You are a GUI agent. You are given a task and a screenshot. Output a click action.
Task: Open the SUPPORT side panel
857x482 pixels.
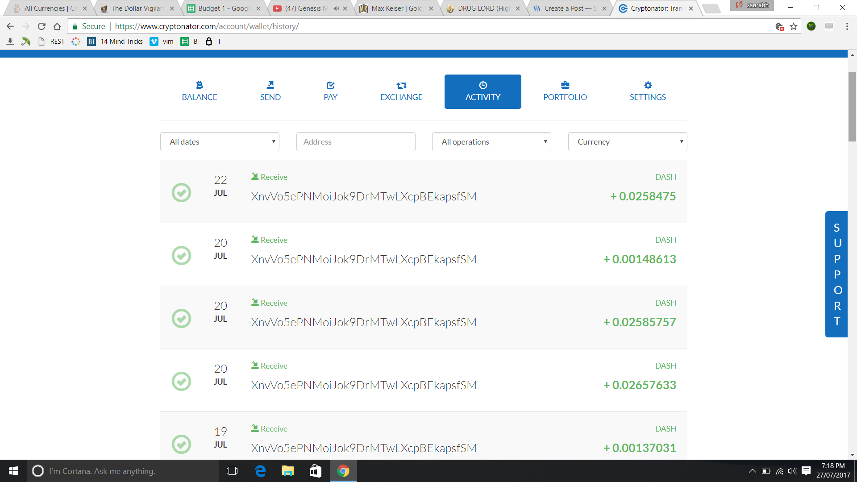click(836, 274)
